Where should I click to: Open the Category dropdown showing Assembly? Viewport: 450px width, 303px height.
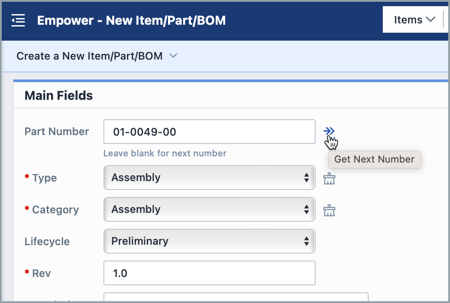pyautogui.click(x=209, y=209)
